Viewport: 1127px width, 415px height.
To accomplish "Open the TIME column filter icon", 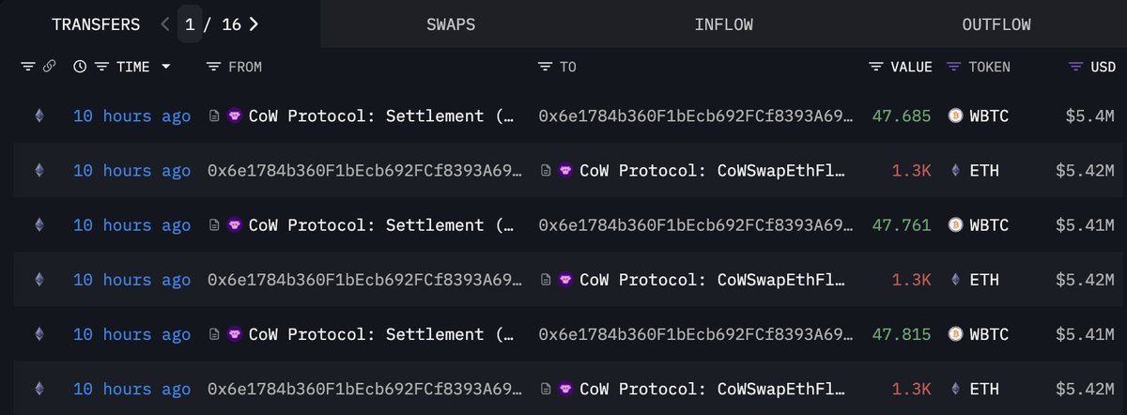I will (x=101, y=67).
